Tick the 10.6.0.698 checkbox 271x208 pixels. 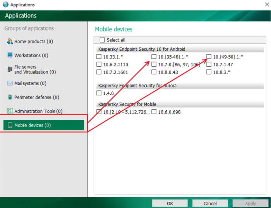tap(154, 112)
